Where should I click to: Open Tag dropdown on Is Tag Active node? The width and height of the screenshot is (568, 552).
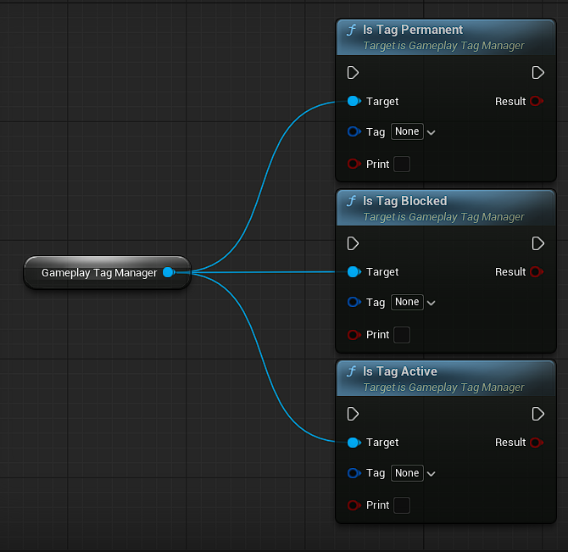coord(414,473)
